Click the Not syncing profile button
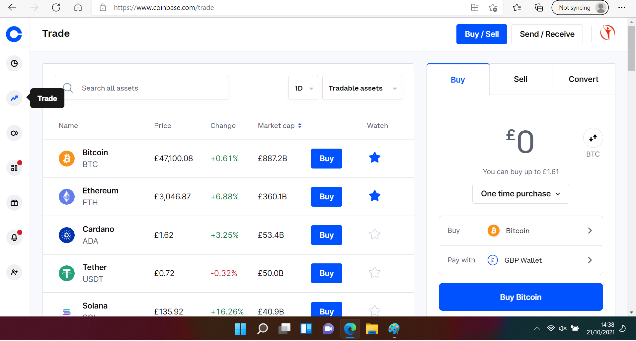The width and height of the screenshot is (636, 341). coord(580,7)
